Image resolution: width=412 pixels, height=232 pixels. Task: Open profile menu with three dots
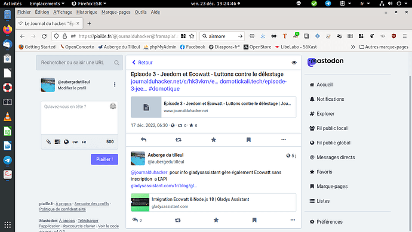[115, 85]
